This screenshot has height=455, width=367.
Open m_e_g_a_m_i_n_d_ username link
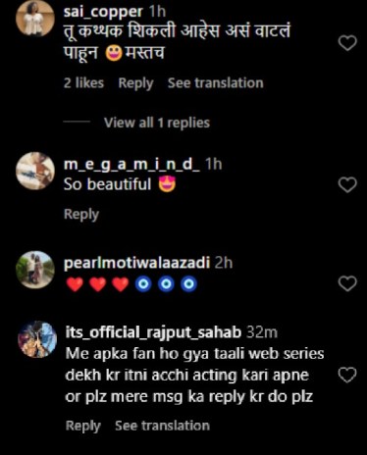(x=131, y=164)
